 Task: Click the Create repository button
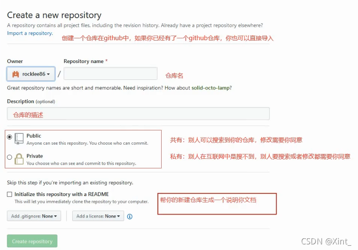click(32, 241)
